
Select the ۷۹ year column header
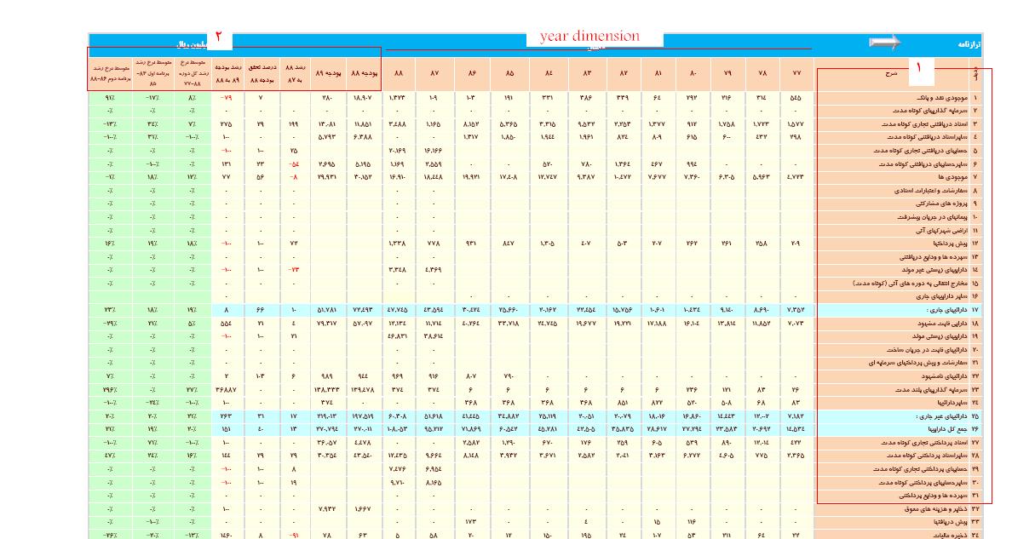point(727,74)
